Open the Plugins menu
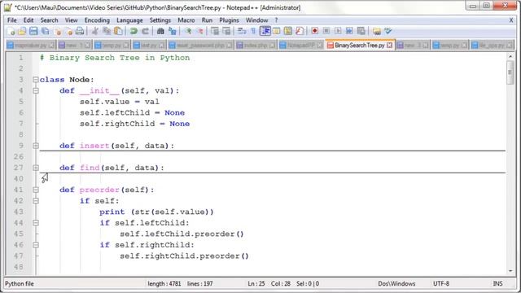The width and height of the screenshot is (521, 293). click(x=229, y=20)
